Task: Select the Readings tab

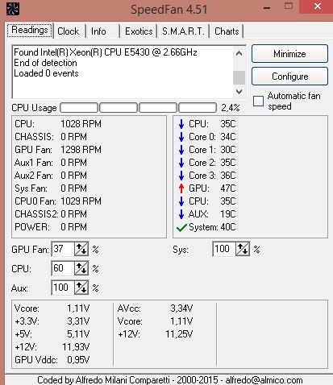Action: tap(30, 30)
